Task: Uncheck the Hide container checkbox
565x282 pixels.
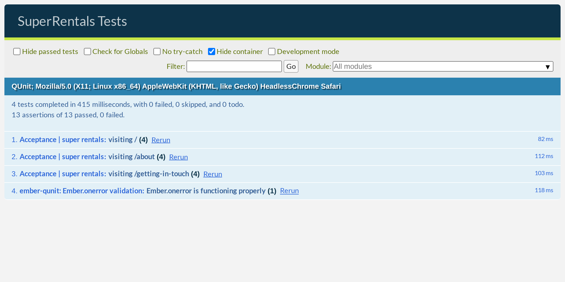Action: [x=212, y=51]
